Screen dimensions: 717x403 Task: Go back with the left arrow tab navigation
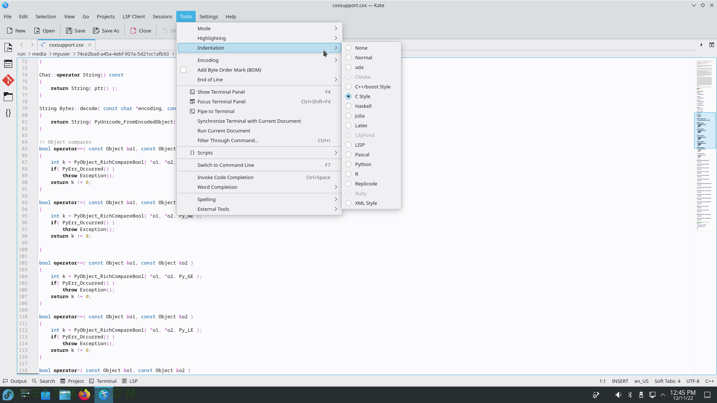tap(22, 45)
